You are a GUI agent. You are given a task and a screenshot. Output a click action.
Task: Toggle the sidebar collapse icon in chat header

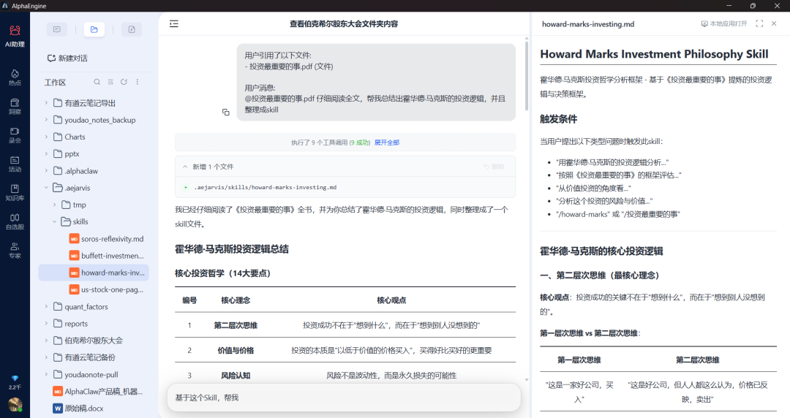174,24
